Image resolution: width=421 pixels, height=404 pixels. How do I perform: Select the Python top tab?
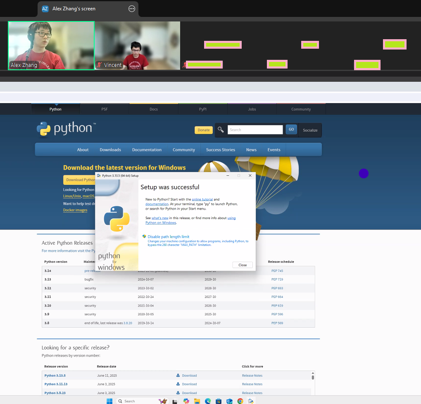(55, 109)
